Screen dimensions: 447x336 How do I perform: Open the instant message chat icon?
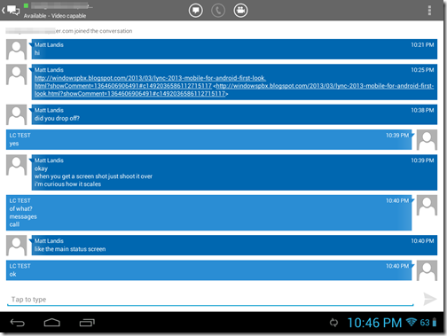[x=196, y=11]
